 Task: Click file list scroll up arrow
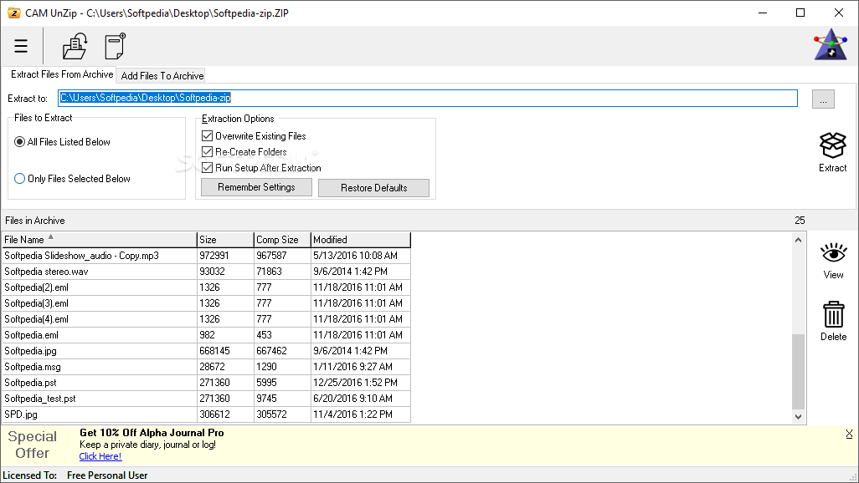(x=798, y=240)
